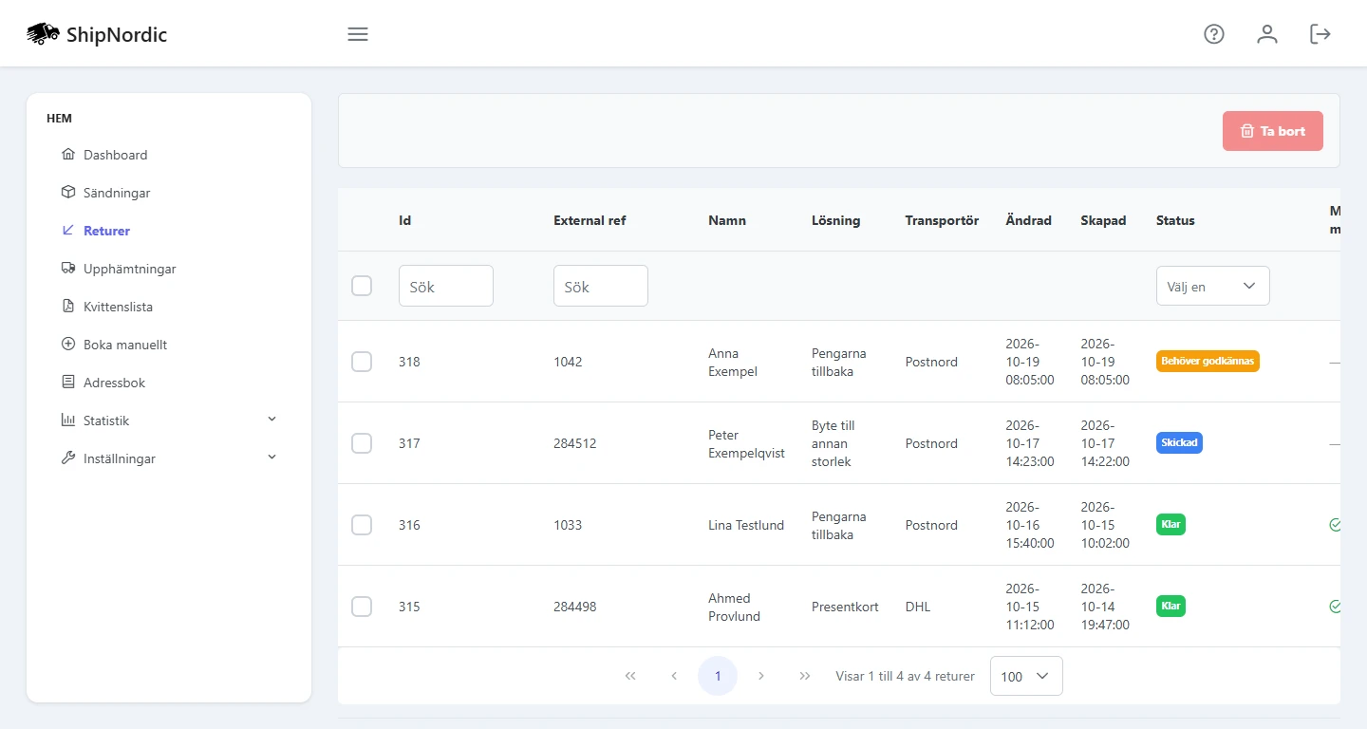This screenshot has height=729, width=1367.
Task: Click the Id search input field
Action: tap(446, 286)
